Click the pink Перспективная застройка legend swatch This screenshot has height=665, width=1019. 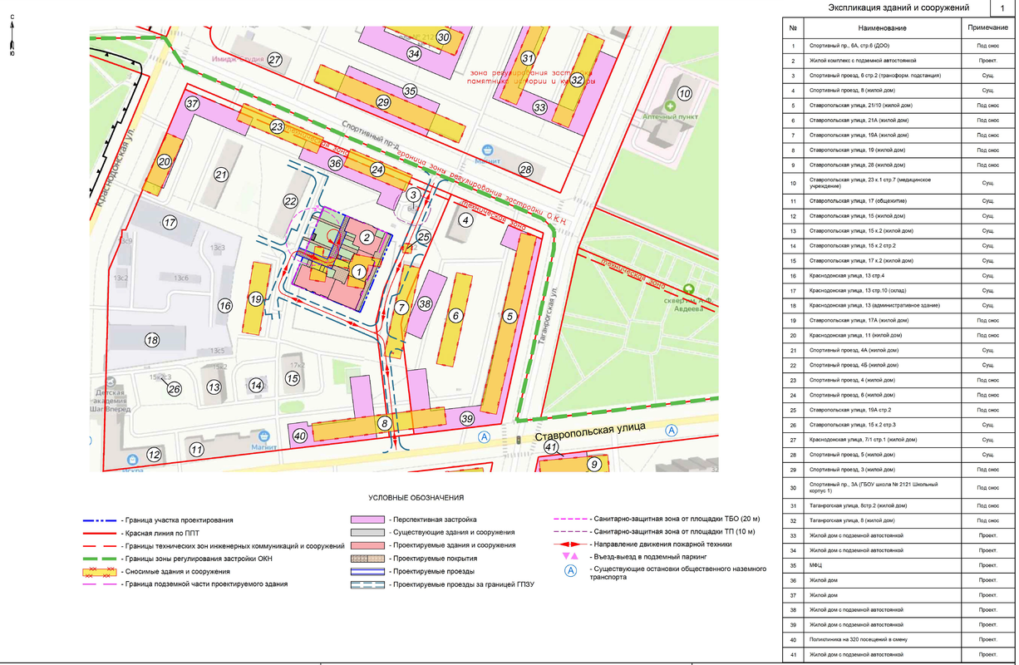[367, 519]
